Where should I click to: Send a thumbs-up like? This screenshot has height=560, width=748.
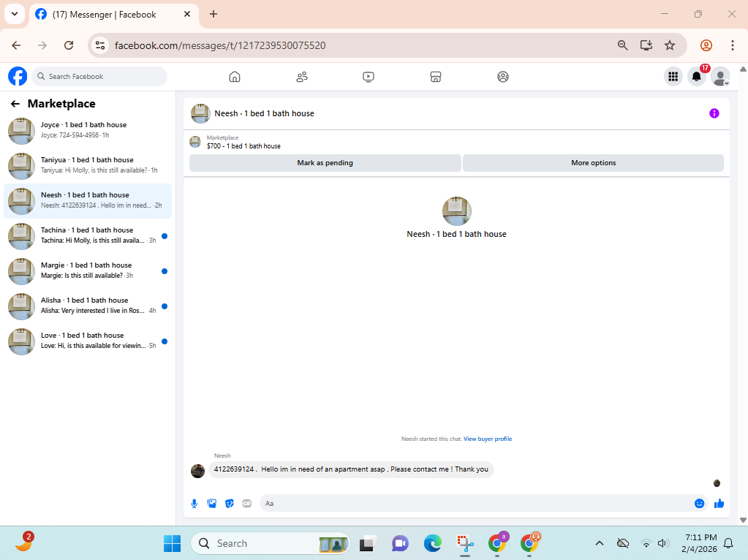tap(719, 503)
